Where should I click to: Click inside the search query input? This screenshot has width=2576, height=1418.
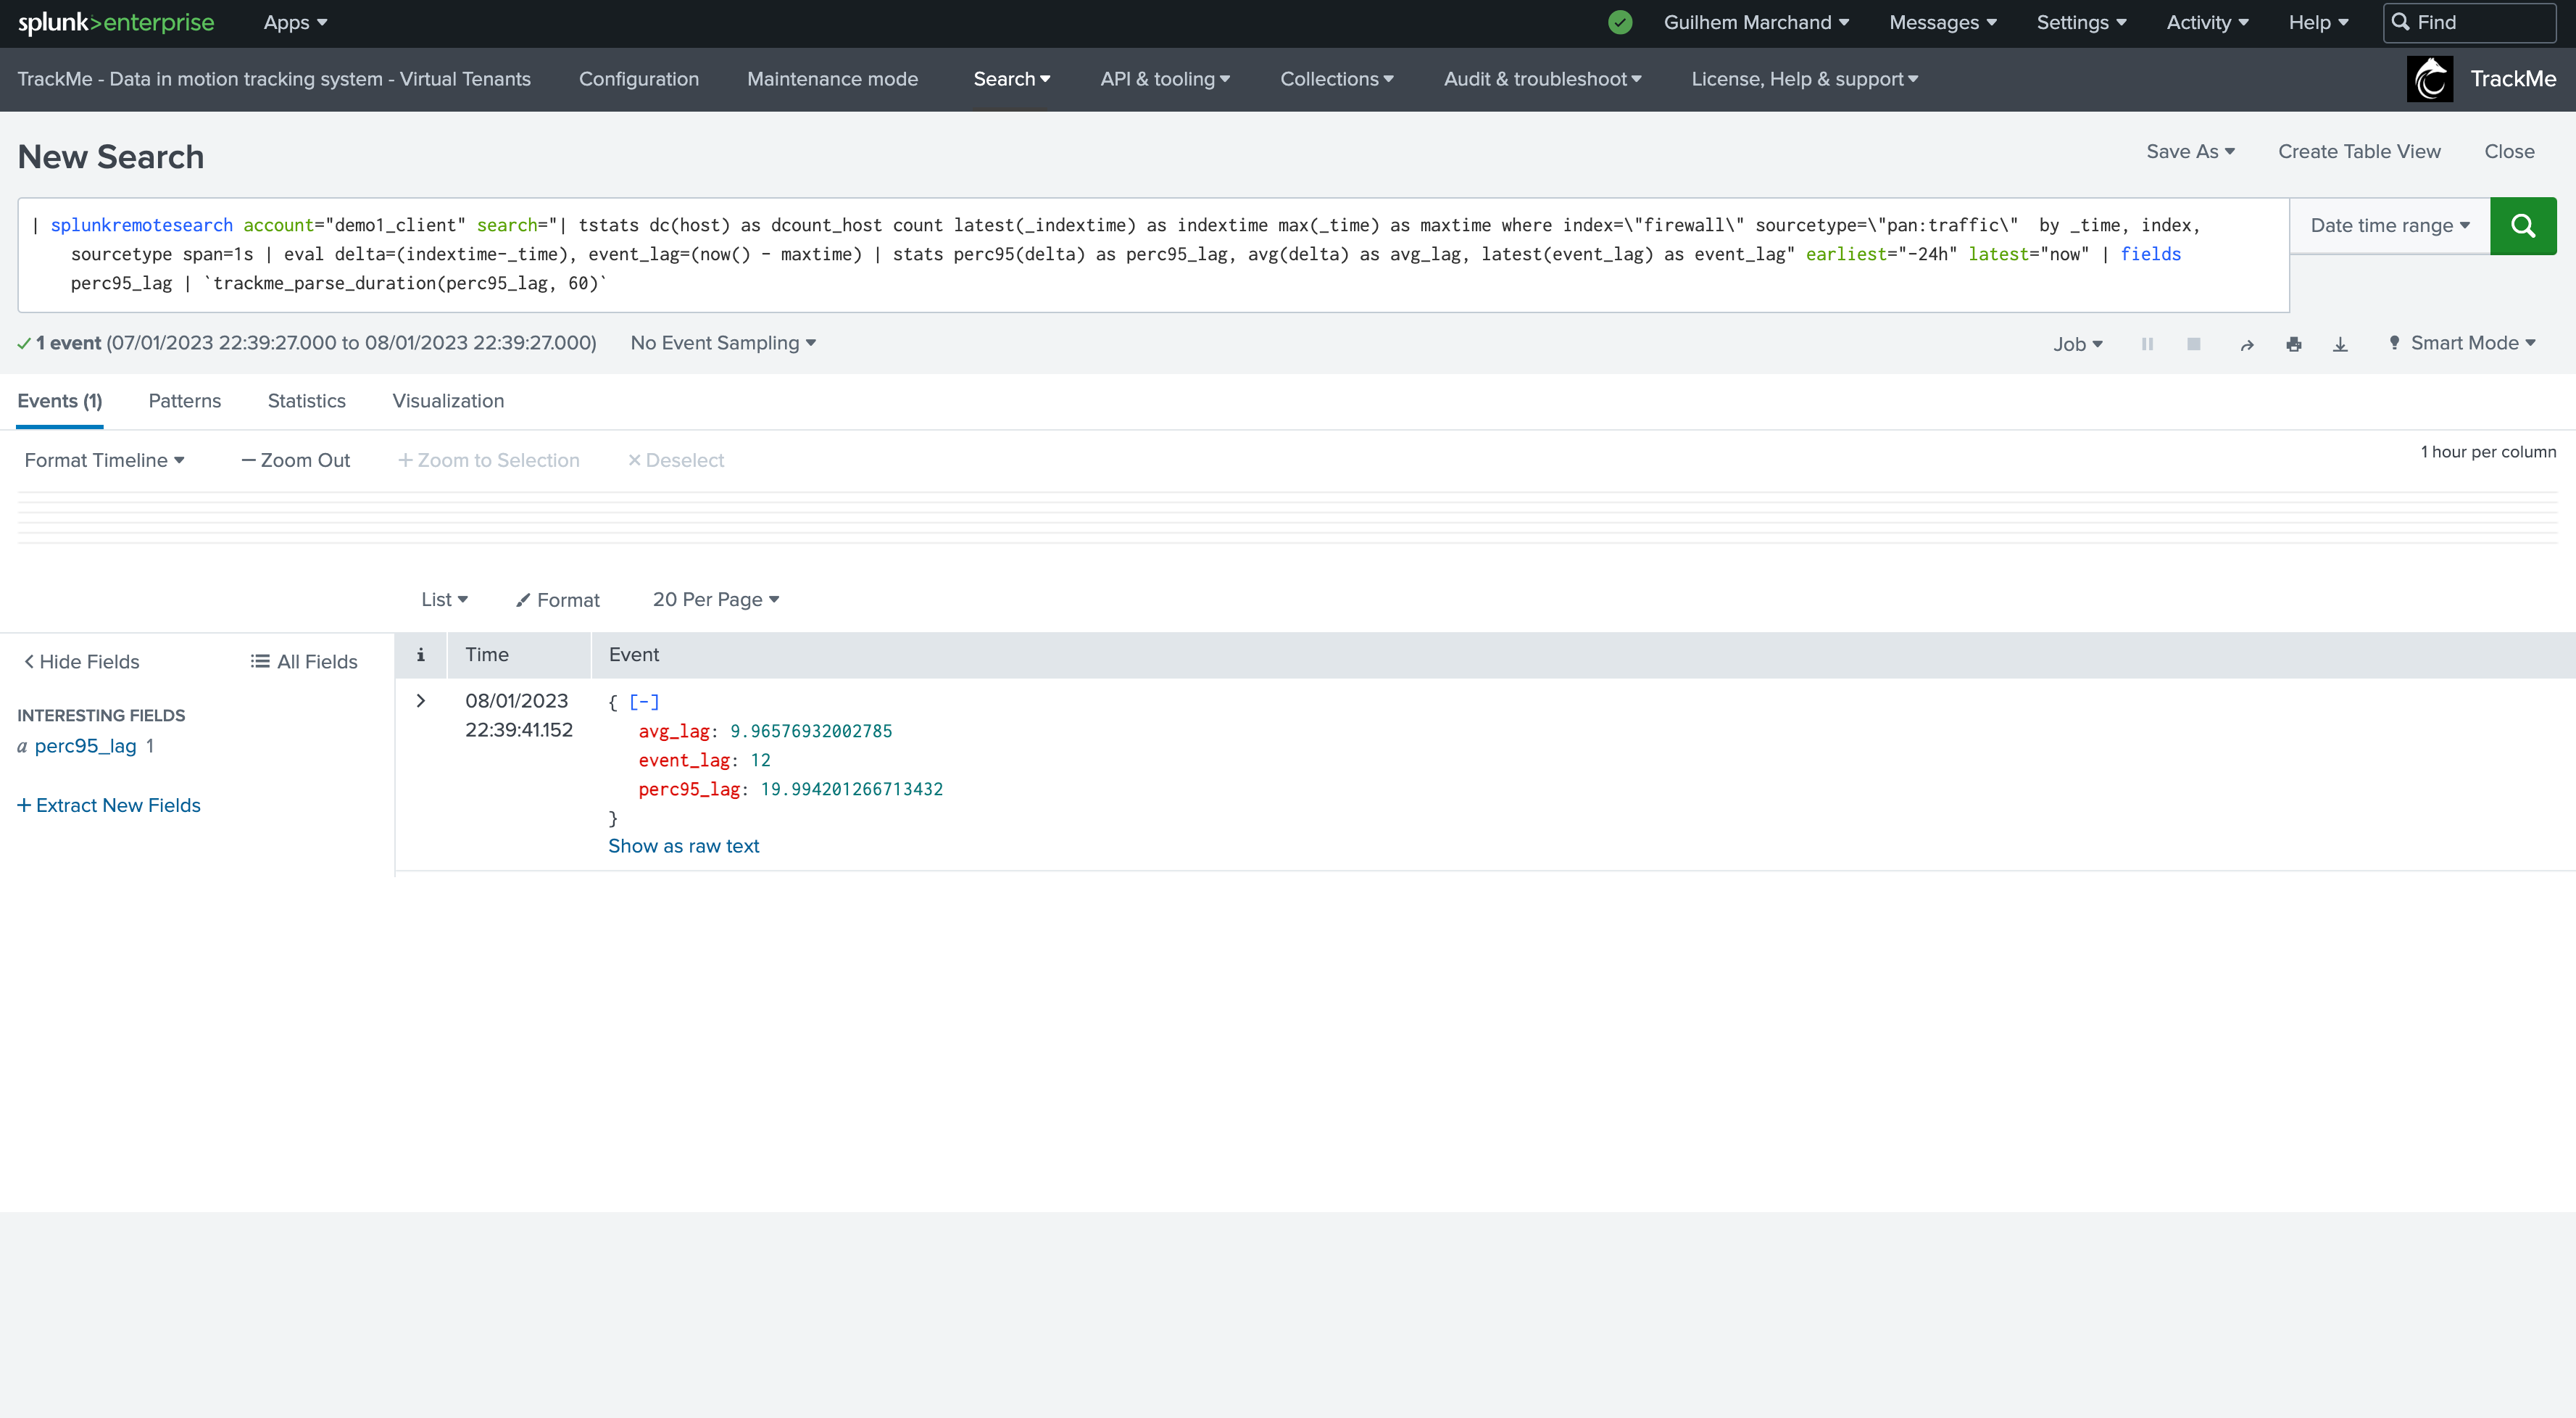point(1153,255)
